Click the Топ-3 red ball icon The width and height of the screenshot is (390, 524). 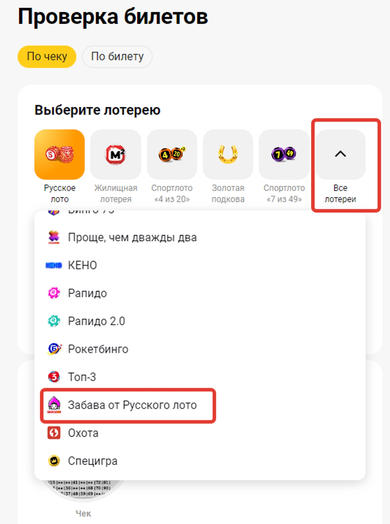point(54,377)
